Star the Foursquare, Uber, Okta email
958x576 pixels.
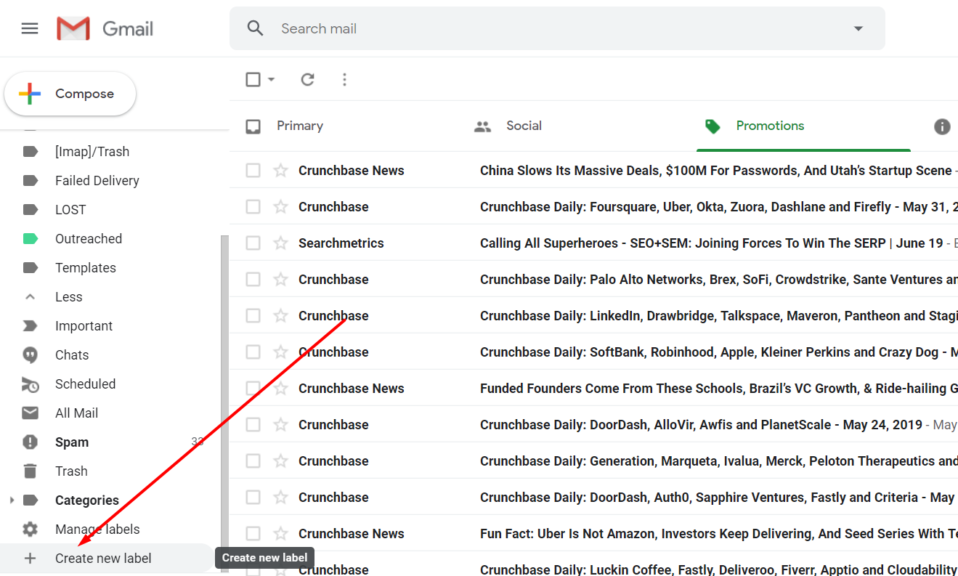pos(280,206)
